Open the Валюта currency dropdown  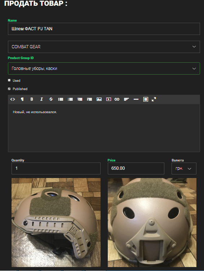point(184,168)
